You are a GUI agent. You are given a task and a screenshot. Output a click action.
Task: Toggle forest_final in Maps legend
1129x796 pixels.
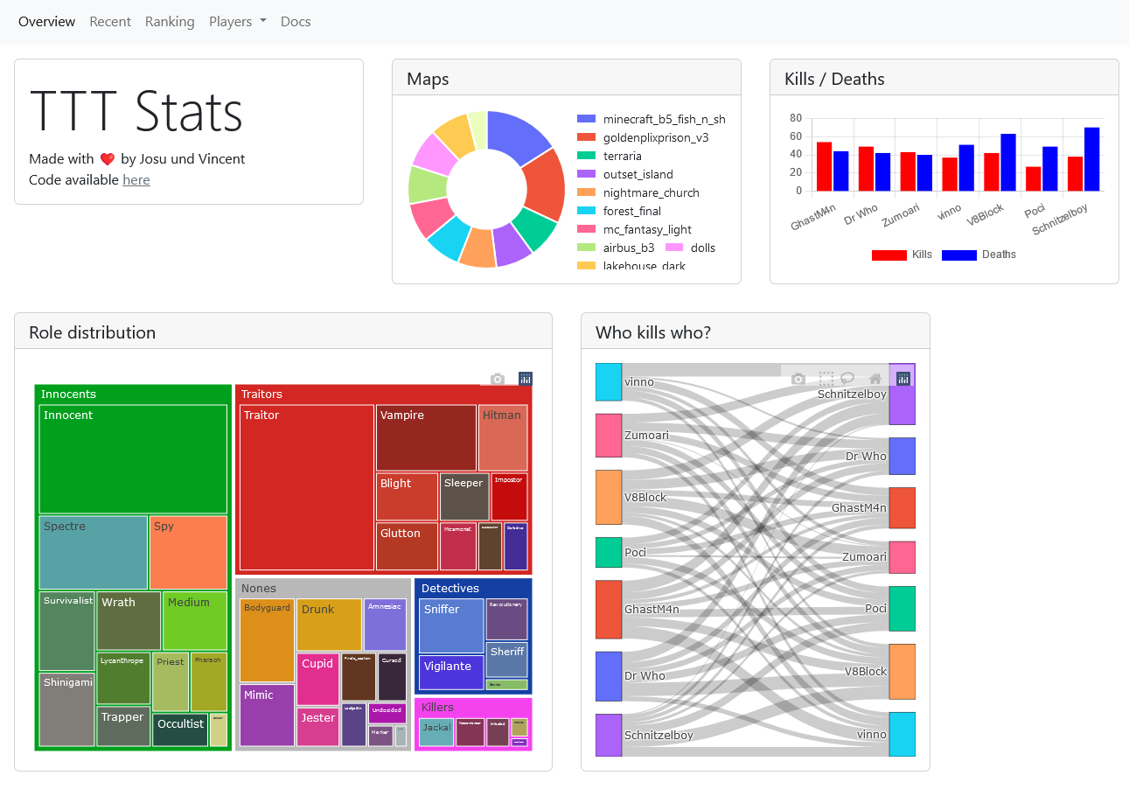click(x=619, y=211)
